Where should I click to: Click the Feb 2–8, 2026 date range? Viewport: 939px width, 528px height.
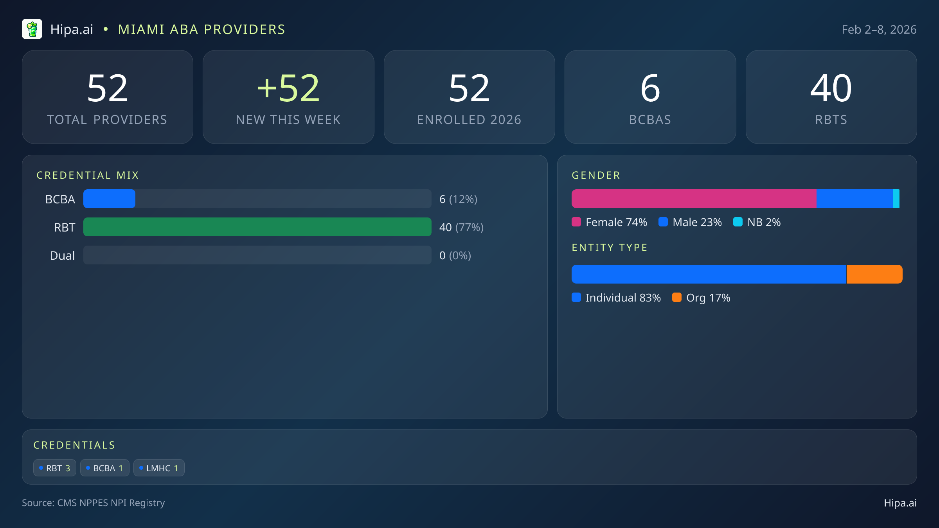tap(879, 30)
